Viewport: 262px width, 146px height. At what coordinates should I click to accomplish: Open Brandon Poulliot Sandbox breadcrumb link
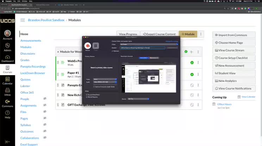click(x=46, y=20)
